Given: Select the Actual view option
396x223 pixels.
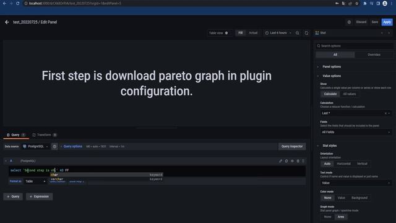Looking at the screenshot, I should (x=253, y=33).
